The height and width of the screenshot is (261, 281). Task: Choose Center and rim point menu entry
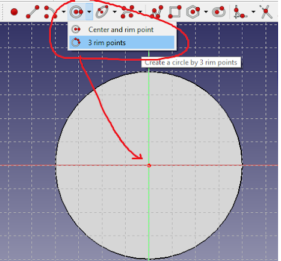(x=122, y=30)
